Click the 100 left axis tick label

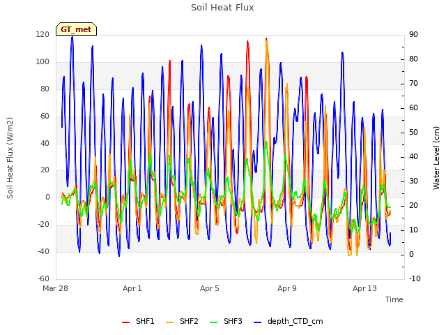coord(43,62)
